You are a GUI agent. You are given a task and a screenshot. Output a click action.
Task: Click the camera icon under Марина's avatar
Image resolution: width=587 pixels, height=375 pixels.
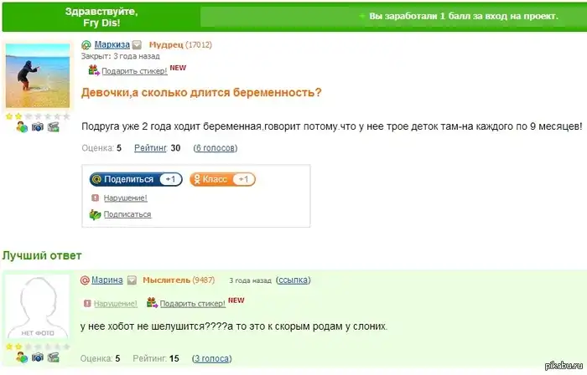(x=38, y=357)
